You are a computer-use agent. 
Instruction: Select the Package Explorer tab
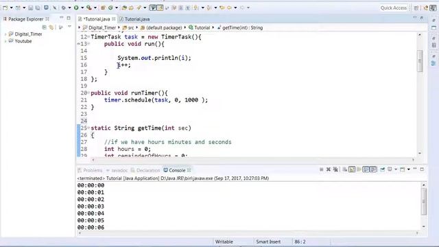coord(26,19)
